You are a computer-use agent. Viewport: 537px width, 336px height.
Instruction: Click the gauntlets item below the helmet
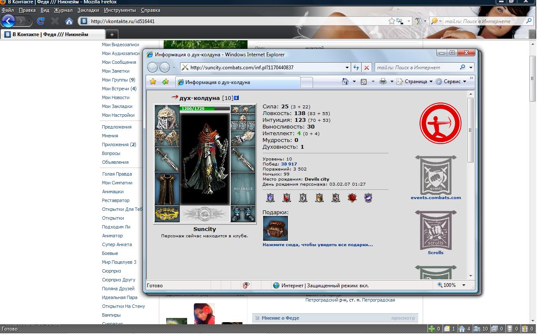pos(167,138)
